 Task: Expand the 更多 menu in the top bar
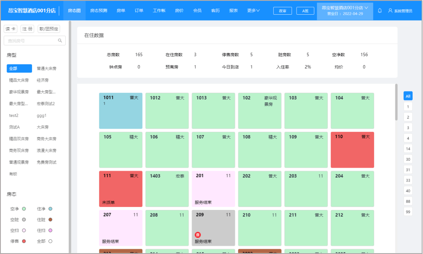click(253, 10)
